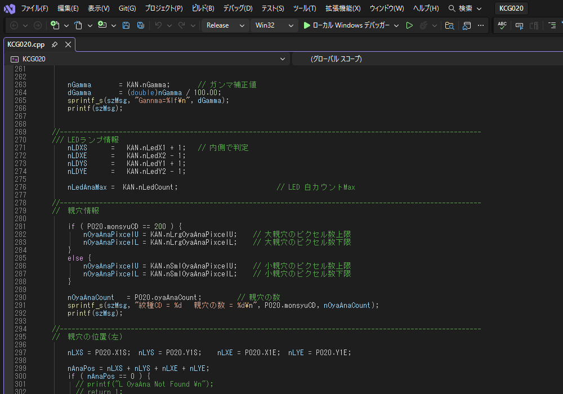Screen dimensions: 563x394
Task: Click the Find in Files icon
Action: (449, 25)
